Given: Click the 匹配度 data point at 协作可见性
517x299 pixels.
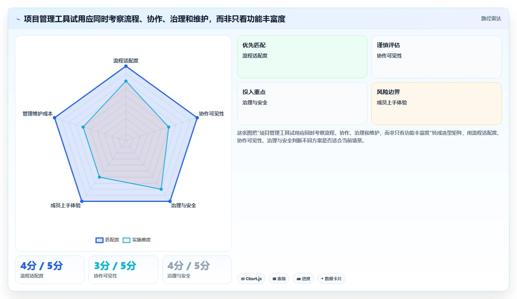Looking at the screenshot, I should [197, 118].
